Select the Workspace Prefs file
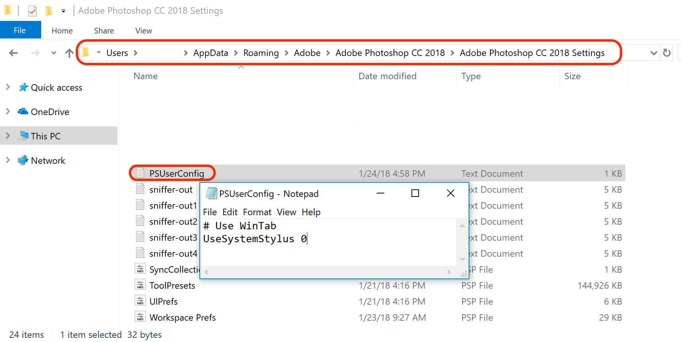This screenshot has width=681, height=342. [182, 317]
